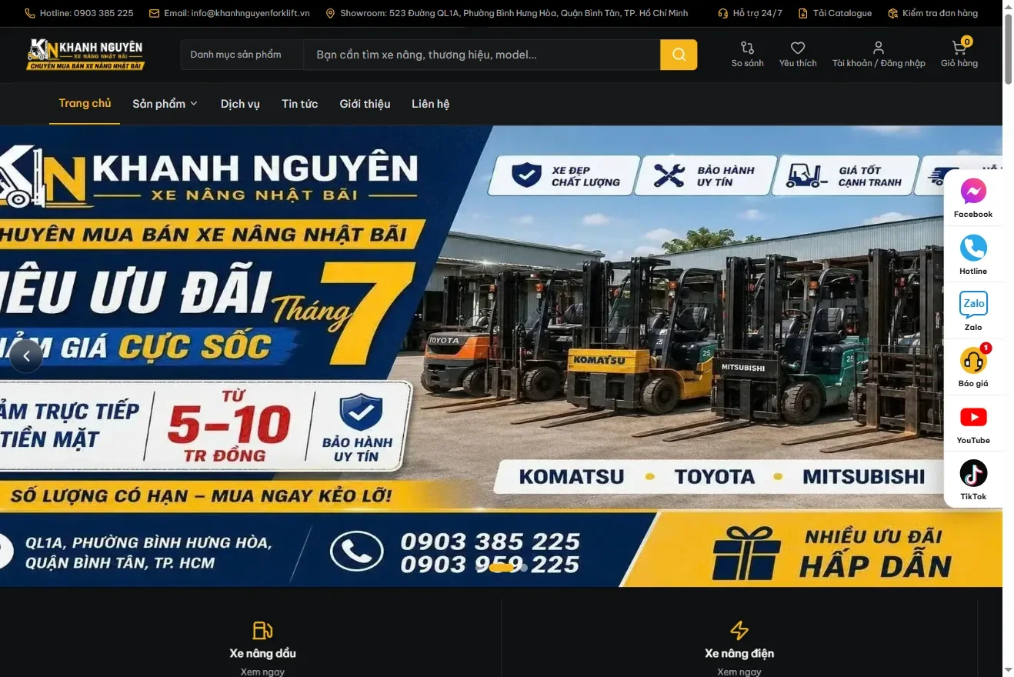This screenshot has width=1014, height=677.
Task: Open the Giỏ hàng cart icon
Action: (959, 48)
